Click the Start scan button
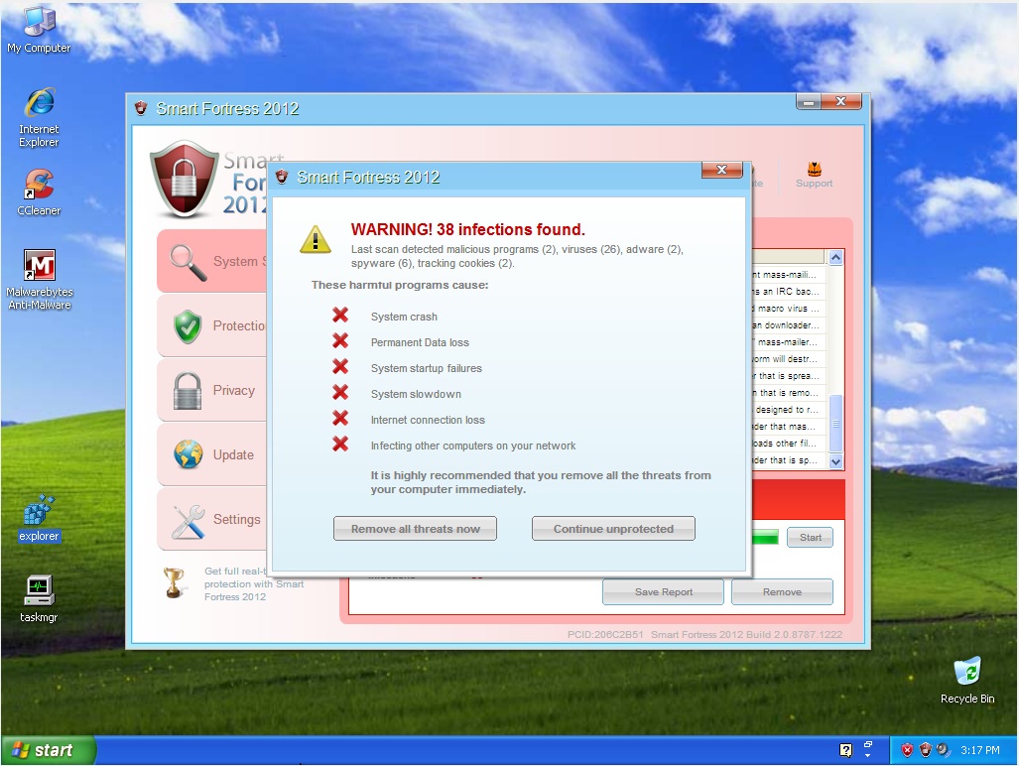 [x=810, y=538]
